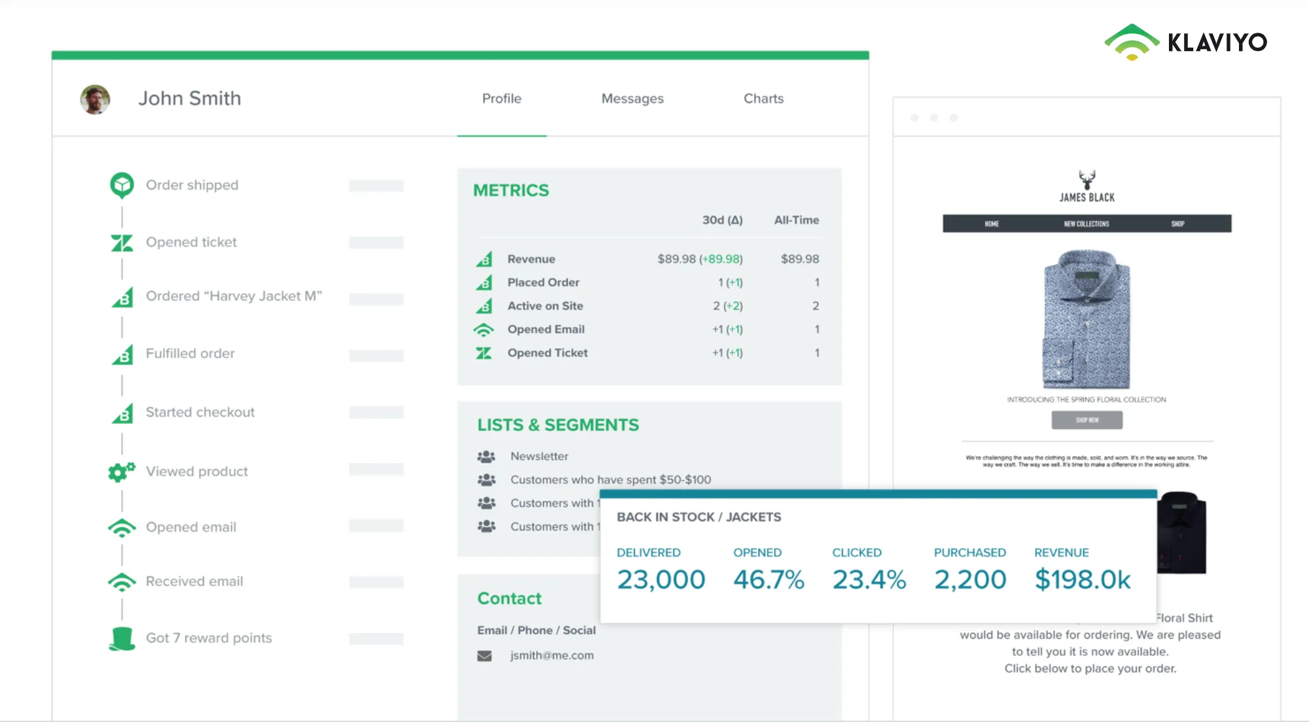Click the Klaviyo icon beside Received email
1309x722 pixels.
pyautogui.click(x=122, y=582)
